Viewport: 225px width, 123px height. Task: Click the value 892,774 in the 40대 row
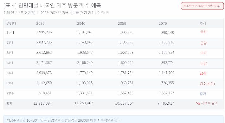coord(167,62)
